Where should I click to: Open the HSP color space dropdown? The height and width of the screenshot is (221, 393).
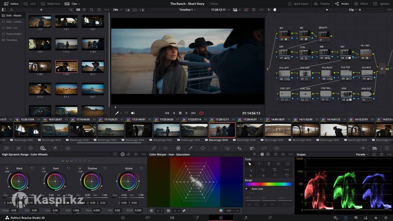[x=232, y=211]
